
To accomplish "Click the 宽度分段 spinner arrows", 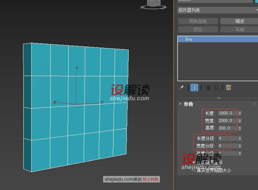I will (240, 146).
